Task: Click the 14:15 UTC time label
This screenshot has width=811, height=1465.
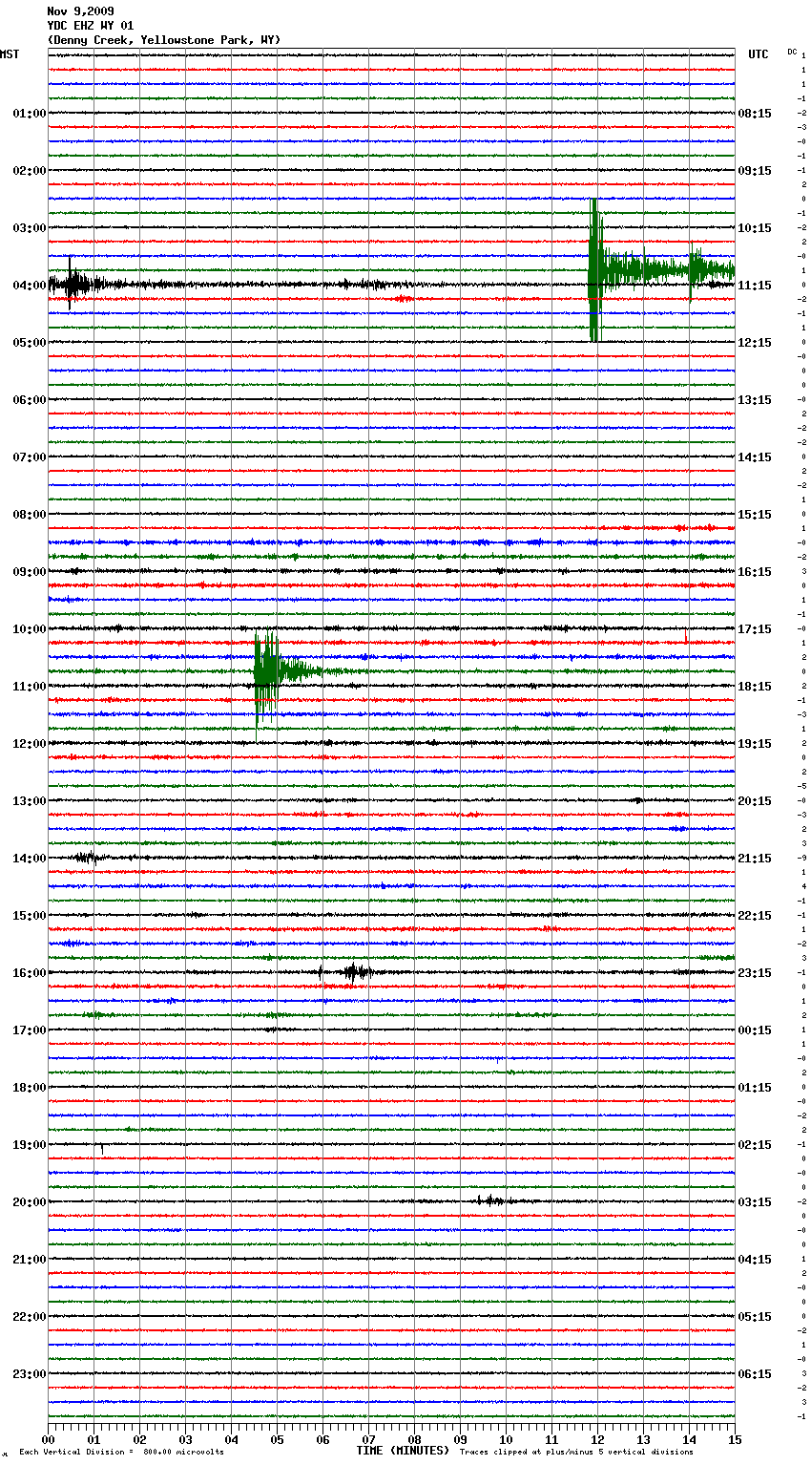Action: point(755,457)
